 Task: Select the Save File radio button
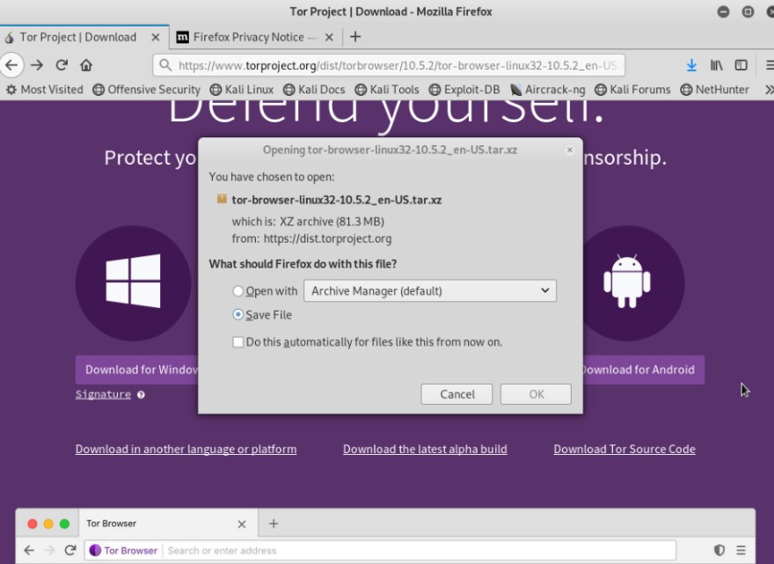coord(238,315)
